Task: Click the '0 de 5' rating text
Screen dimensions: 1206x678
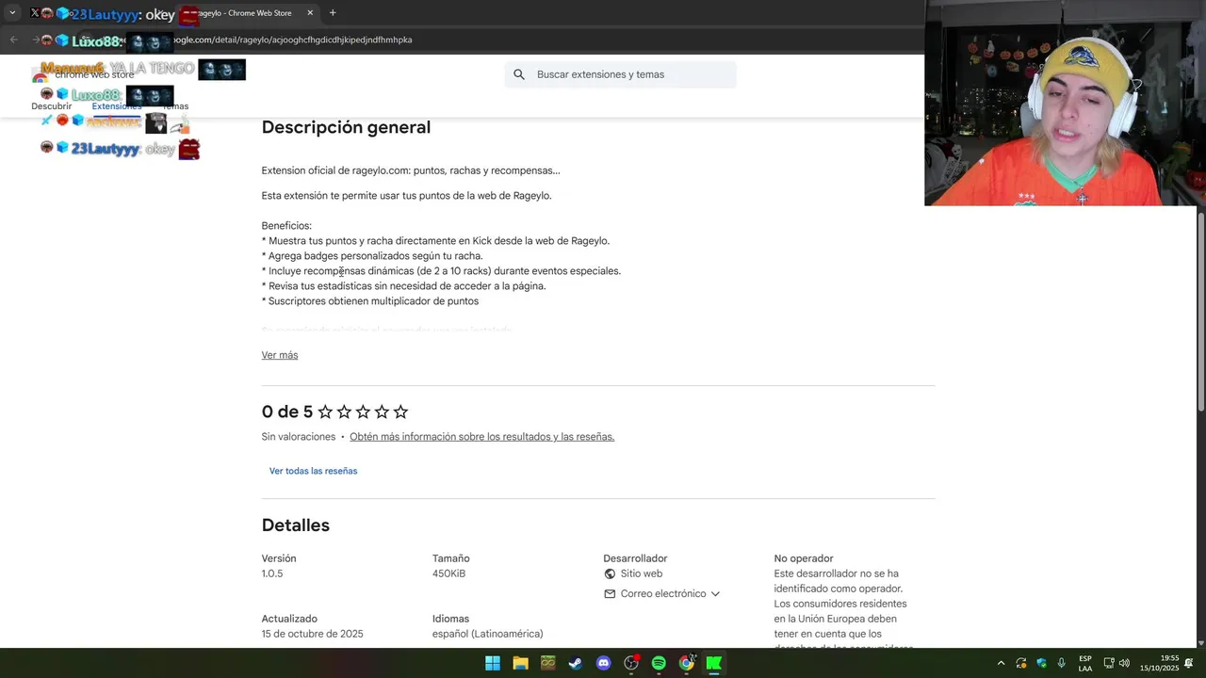Action: 287,412
